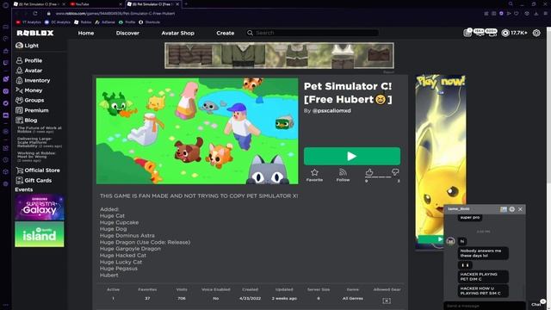Open the DC Analytics bookmark
Screen dimensions: 551x310
(58, 22)
